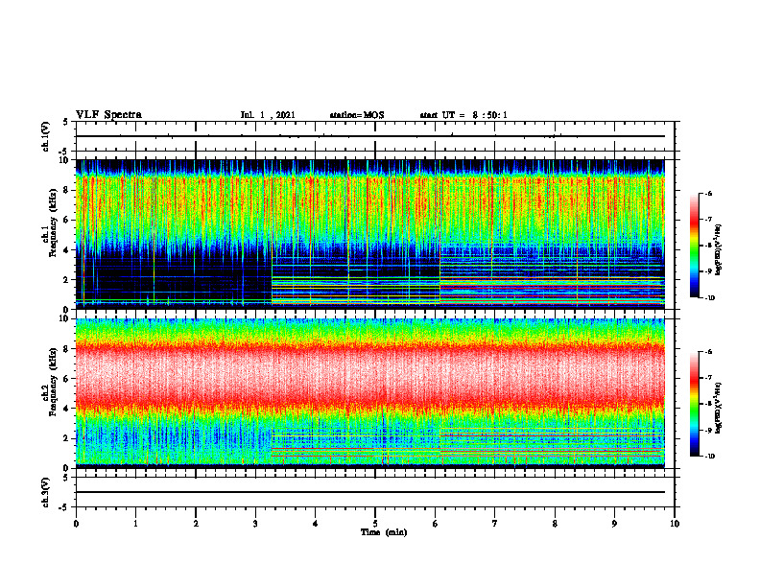The image size is (760, 587).
Task: Click the ch.1 colorbar log(PSD) unit label
Action: [x=718, y=250]
